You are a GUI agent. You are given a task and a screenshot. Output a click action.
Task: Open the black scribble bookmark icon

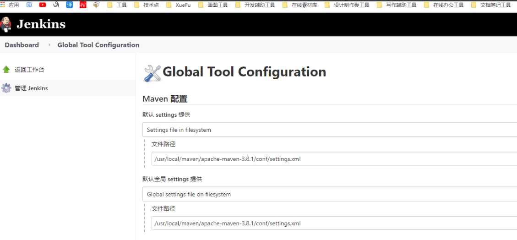56,5
